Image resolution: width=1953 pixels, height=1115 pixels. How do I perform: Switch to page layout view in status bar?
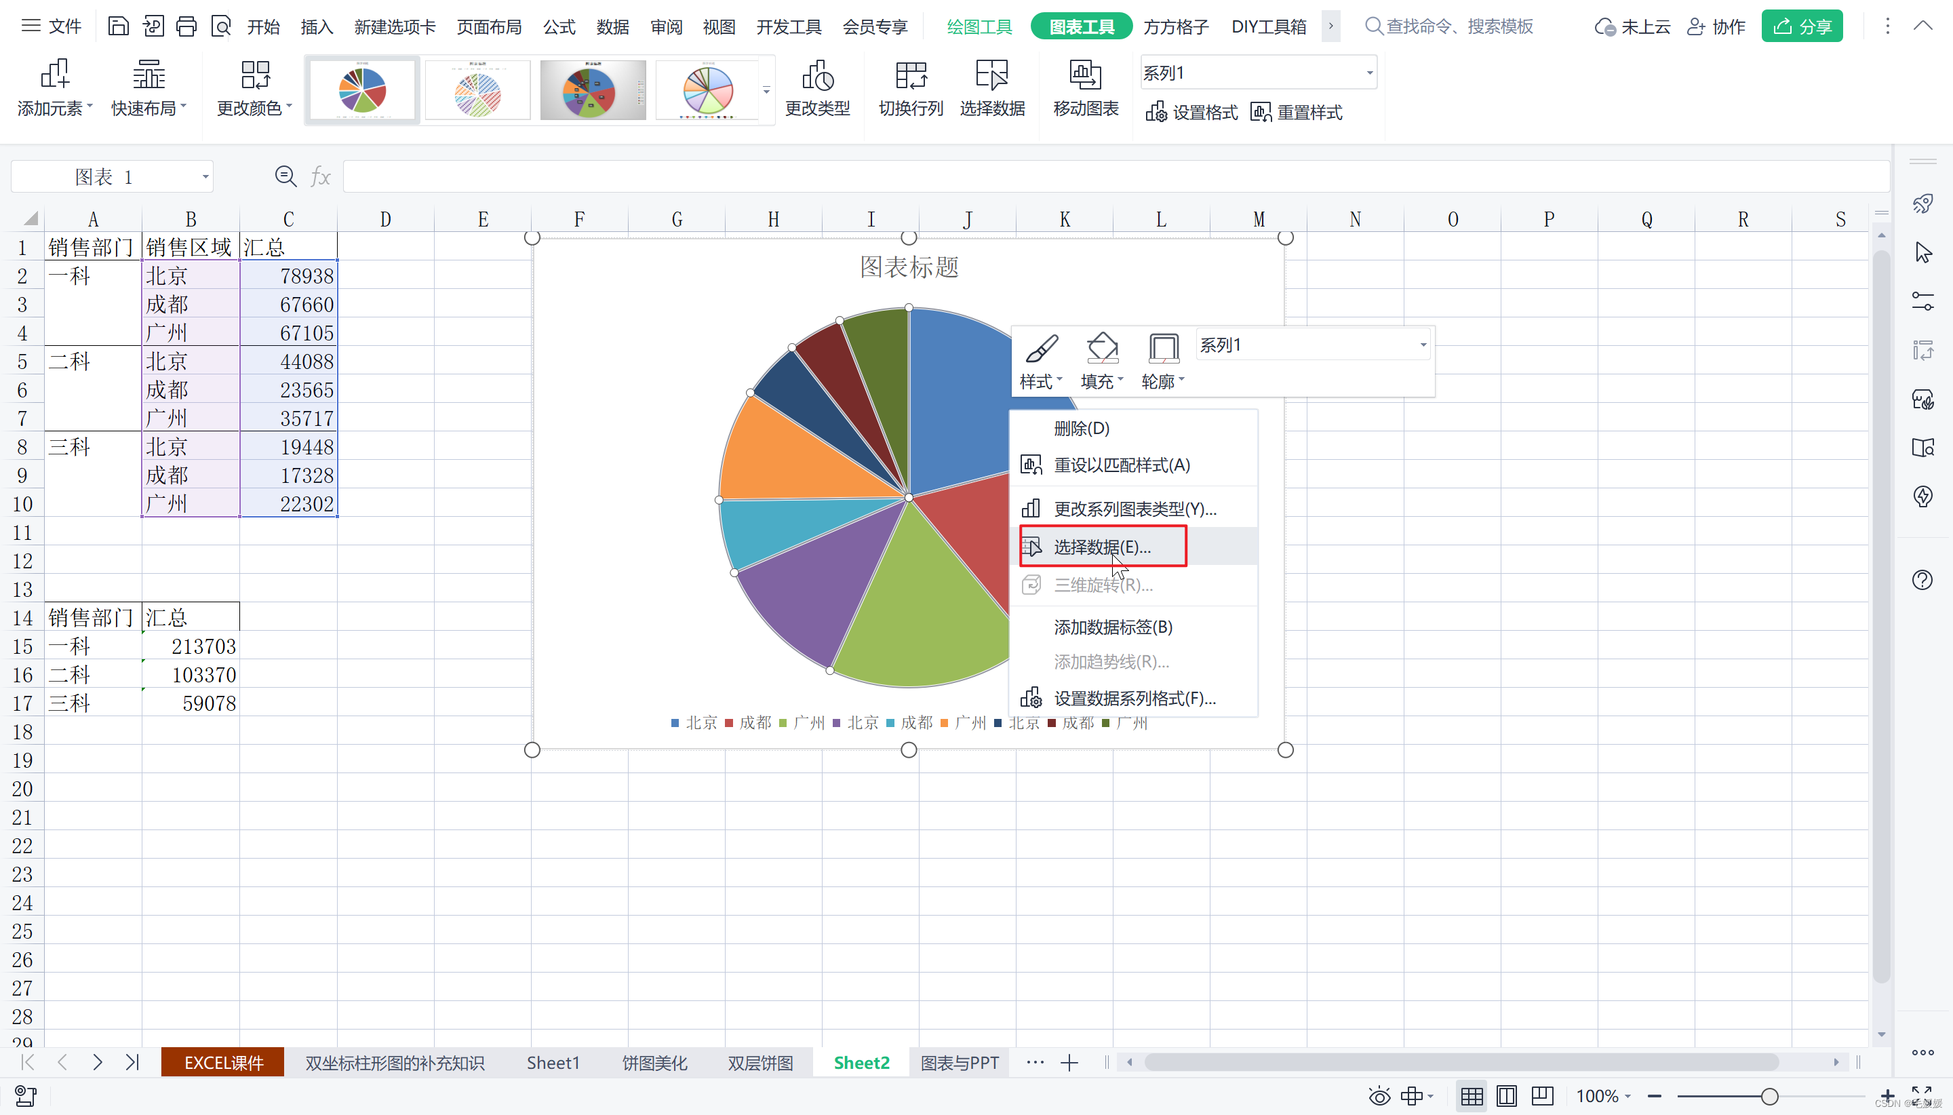pos(1506,1096)
